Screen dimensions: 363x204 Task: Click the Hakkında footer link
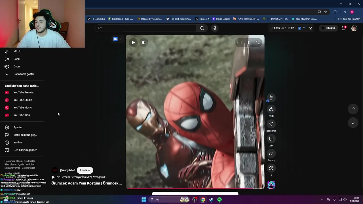point(10,161)
